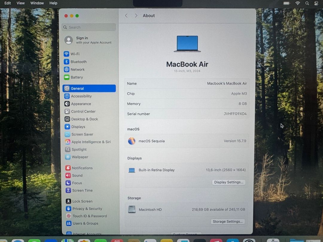323x242 pixels.
Task: Click the 13-inch, M3, 2024 model text
Action: pos(187,71)
